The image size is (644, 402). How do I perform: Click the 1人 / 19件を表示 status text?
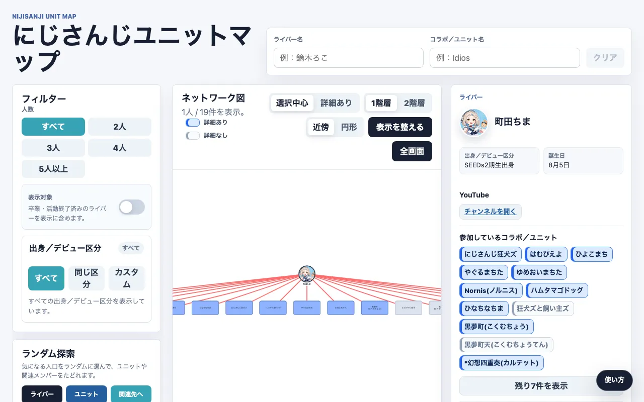coord(214,112)
